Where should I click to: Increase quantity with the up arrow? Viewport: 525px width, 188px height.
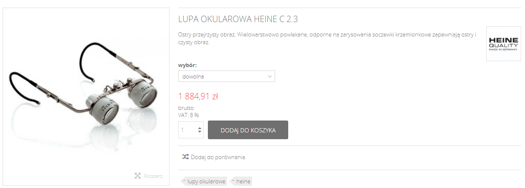coord(200,127)
